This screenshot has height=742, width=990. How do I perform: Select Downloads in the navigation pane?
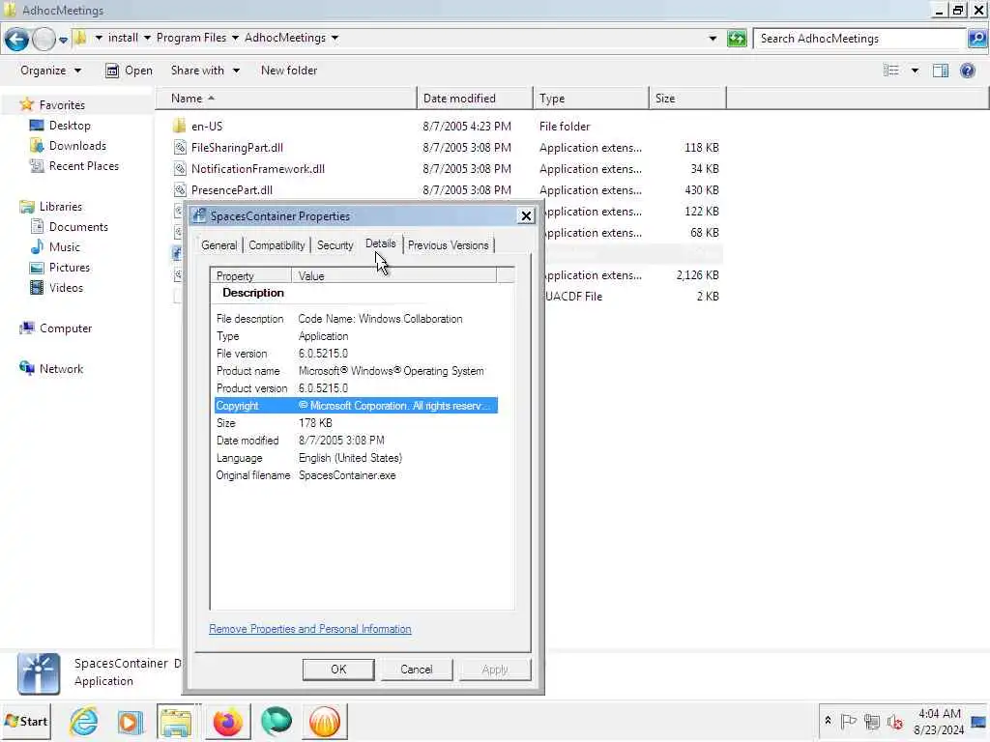tap(77, 146)
